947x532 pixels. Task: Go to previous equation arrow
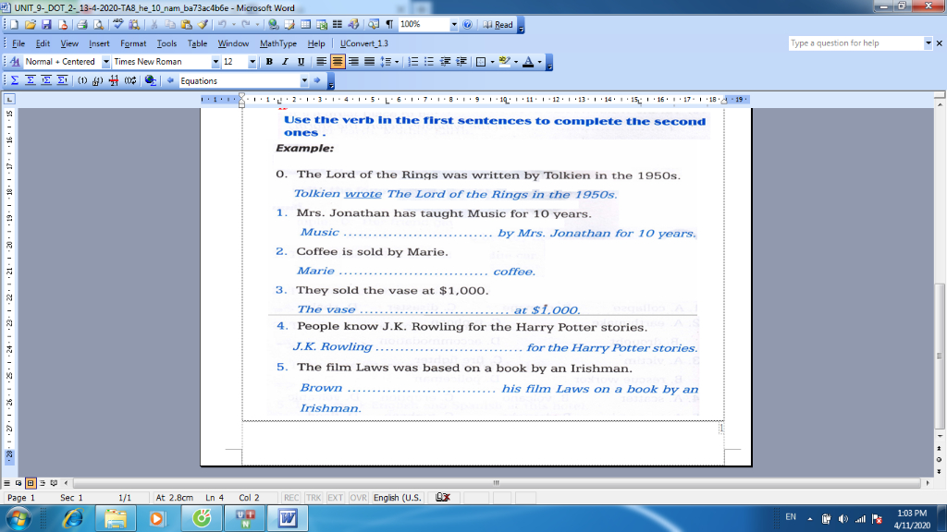tap(170, 80)
